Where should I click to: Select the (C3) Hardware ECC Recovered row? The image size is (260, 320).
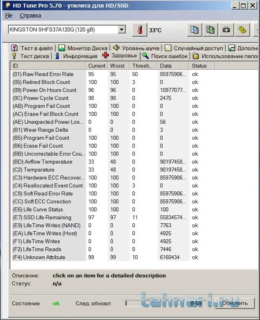point(134,178)
